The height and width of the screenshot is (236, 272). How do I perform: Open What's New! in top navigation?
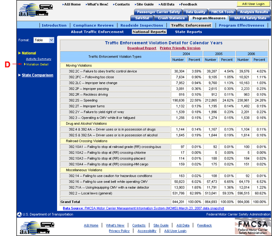(x=97, y=5)
